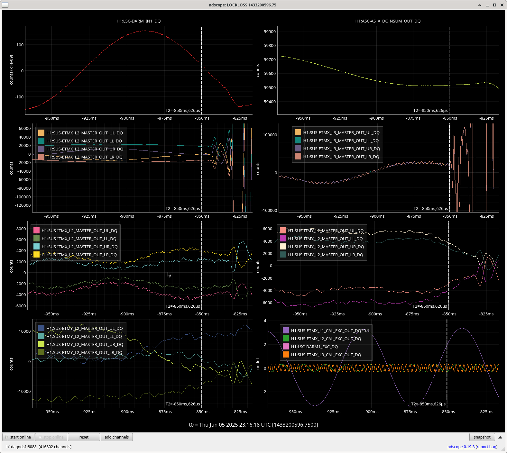Click H1:LSC-DARM1_EXC_DQ legend label

tap(315, 347)
